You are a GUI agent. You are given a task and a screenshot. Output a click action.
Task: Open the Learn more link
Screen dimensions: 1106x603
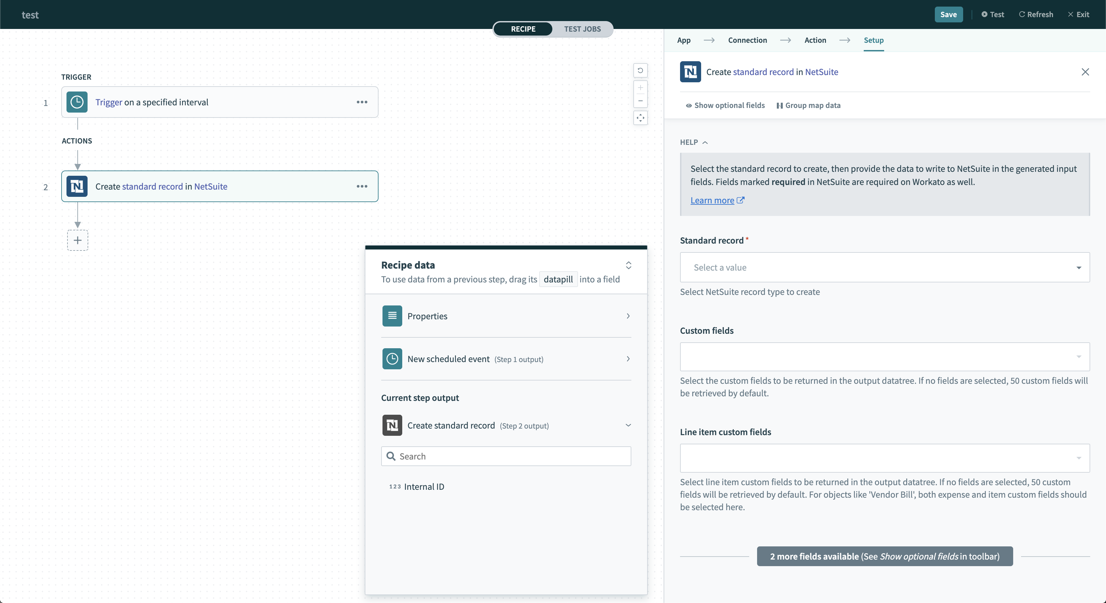tap(713, 200)
